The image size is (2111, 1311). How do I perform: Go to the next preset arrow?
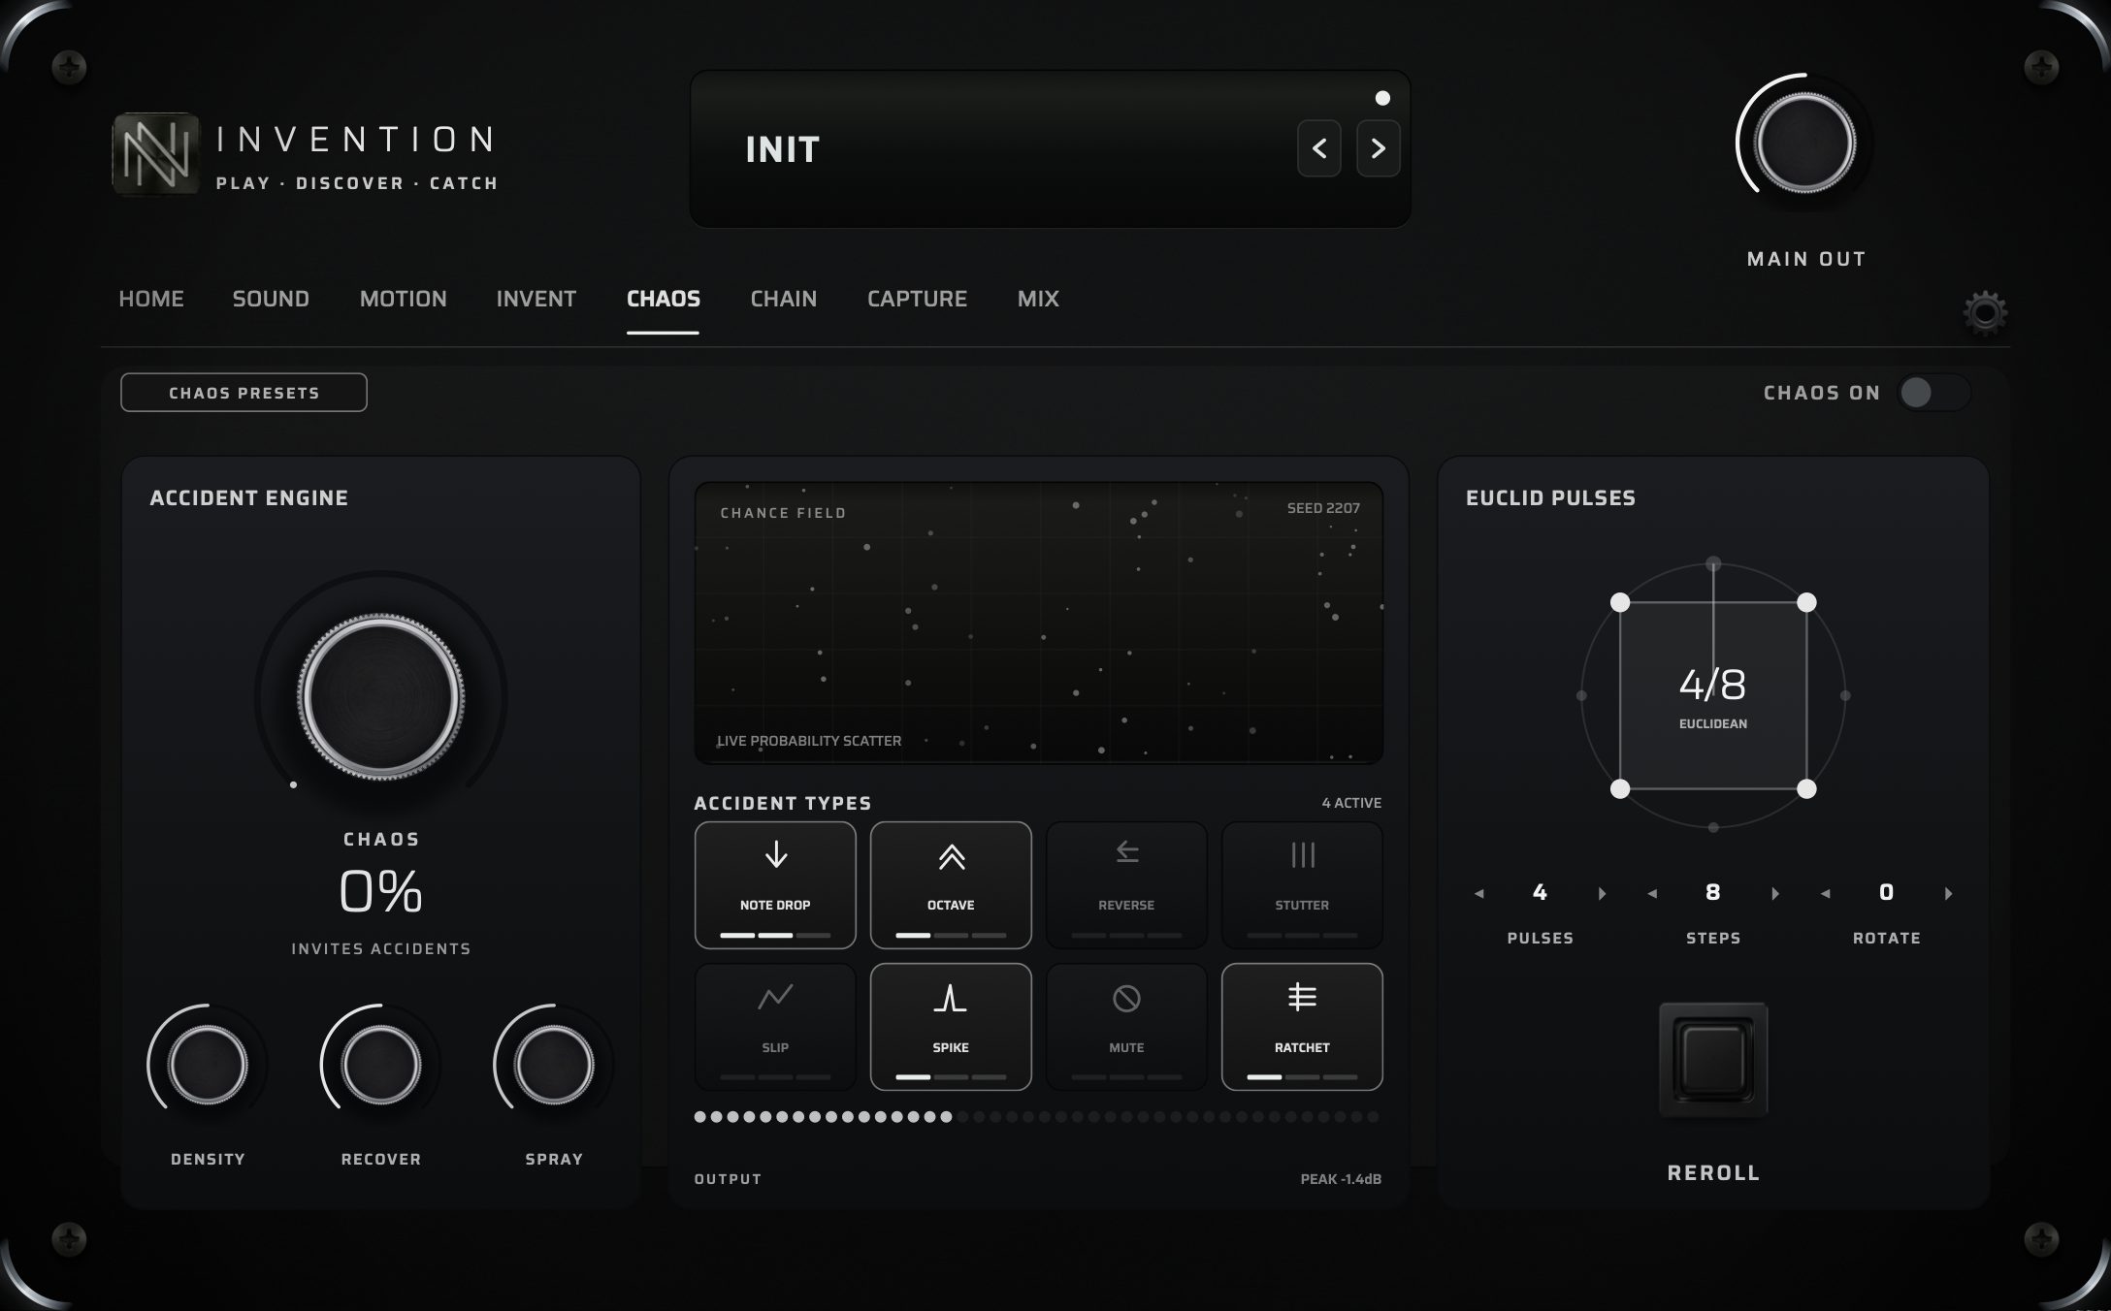click(1378, 148)
